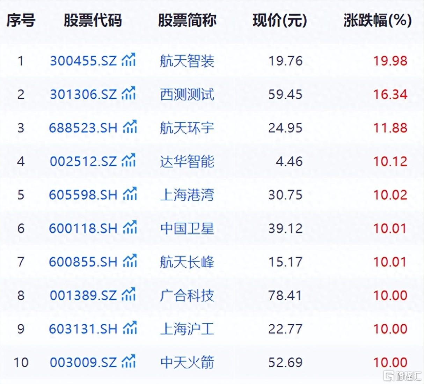Open the 中国卫星 stock link
This screenshot has height=384, width=424.
(187, 229)
